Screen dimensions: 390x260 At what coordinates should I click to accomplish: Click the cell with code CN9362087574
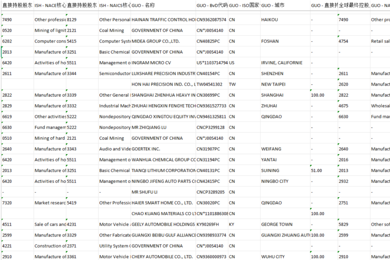(212, 20)
